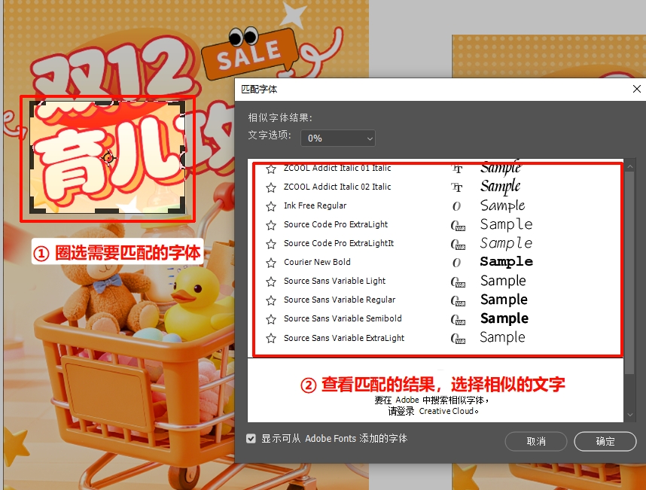This screenshot has height=490, width=646.
Task: Click the TT icon beside ZCOOL Addict Italic 02 Italic
Action: (x=457, y=186)
